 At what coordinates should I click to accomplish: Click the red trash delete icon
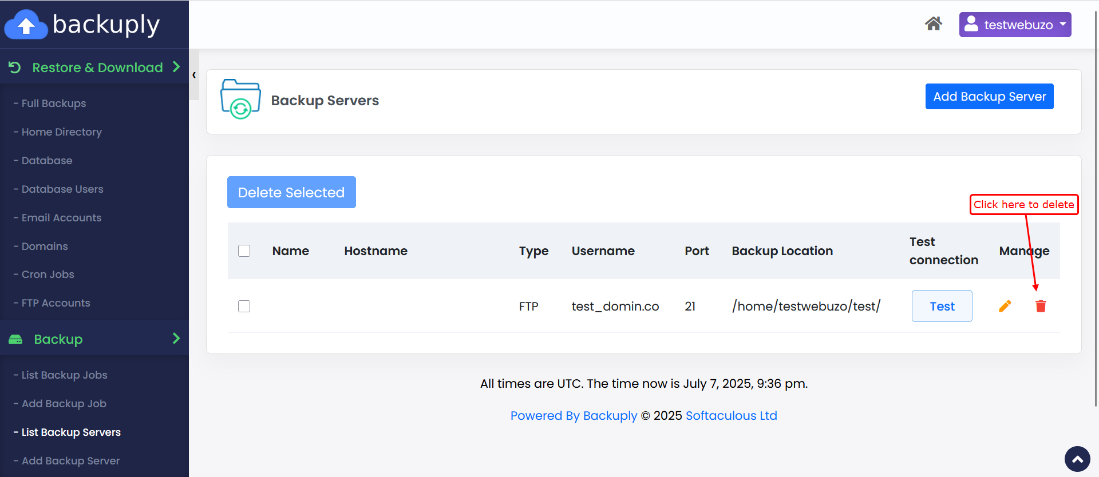[x=1041, y=307]
